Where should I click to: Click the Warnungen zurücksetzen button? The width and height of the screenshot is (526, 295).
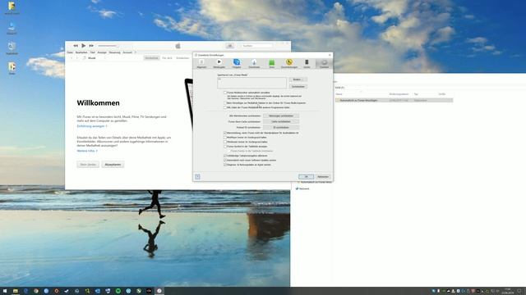pyautogui.click(x=281, y=116)
